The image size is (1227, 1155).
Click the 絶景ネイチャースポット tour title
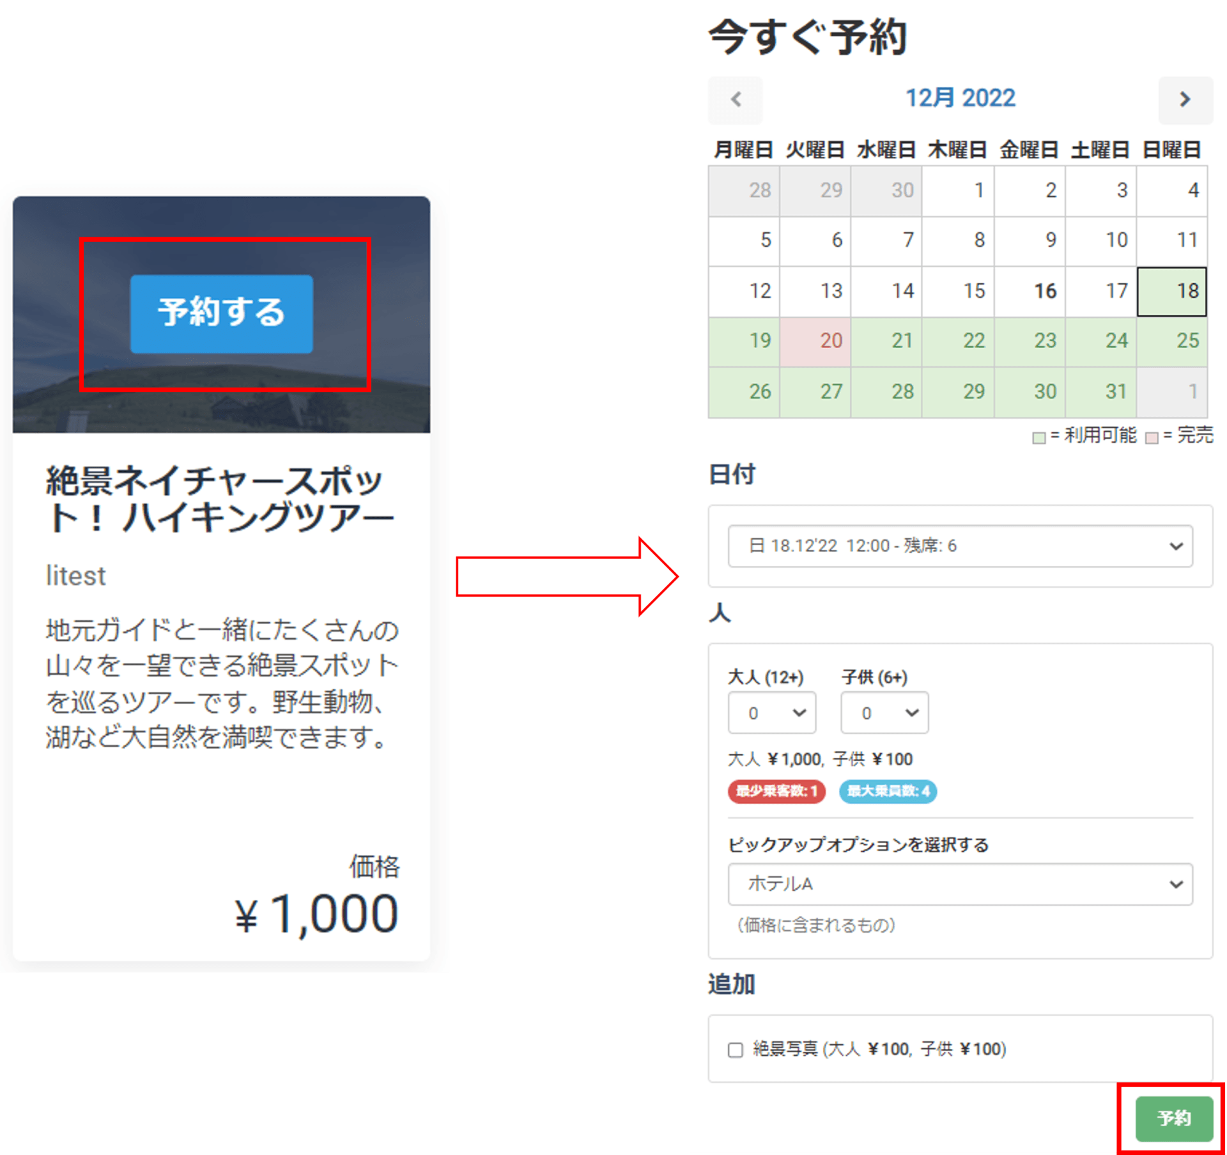(x=220, y=499)
